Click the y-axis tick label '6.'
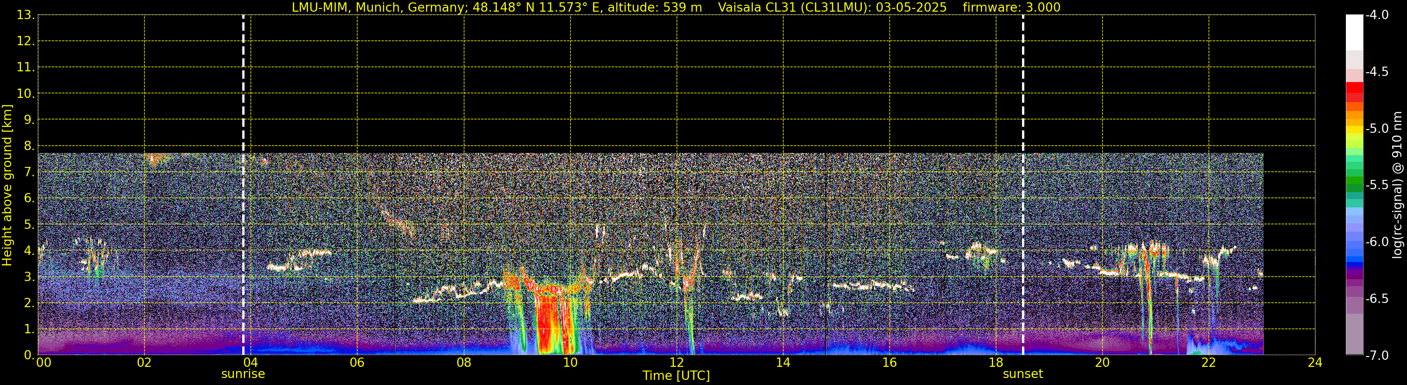This screenshot has width=1407, height=385. click(29, 199)
